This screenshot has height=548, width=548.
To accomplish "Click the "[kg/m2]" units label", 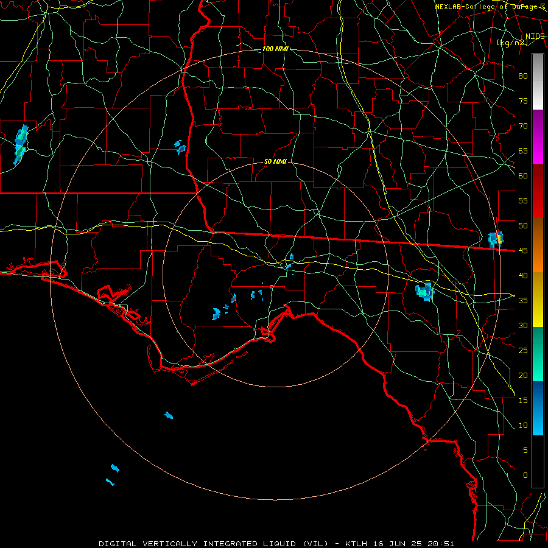I will 512,43.
